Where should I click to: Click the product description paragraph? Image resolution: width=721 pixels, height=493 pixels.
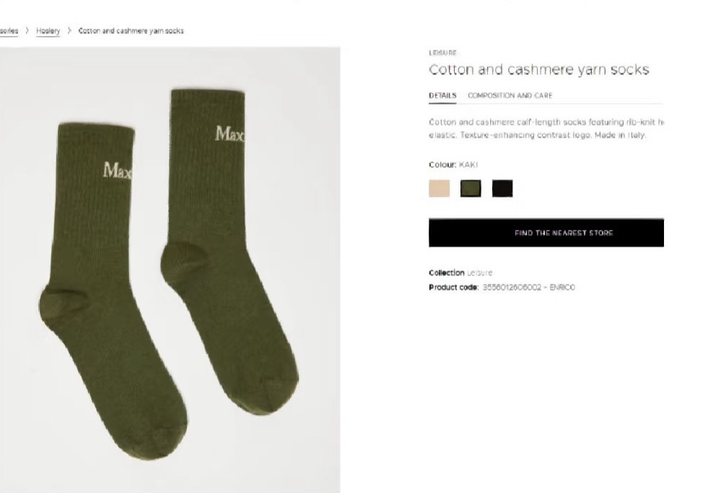point(546,128)
